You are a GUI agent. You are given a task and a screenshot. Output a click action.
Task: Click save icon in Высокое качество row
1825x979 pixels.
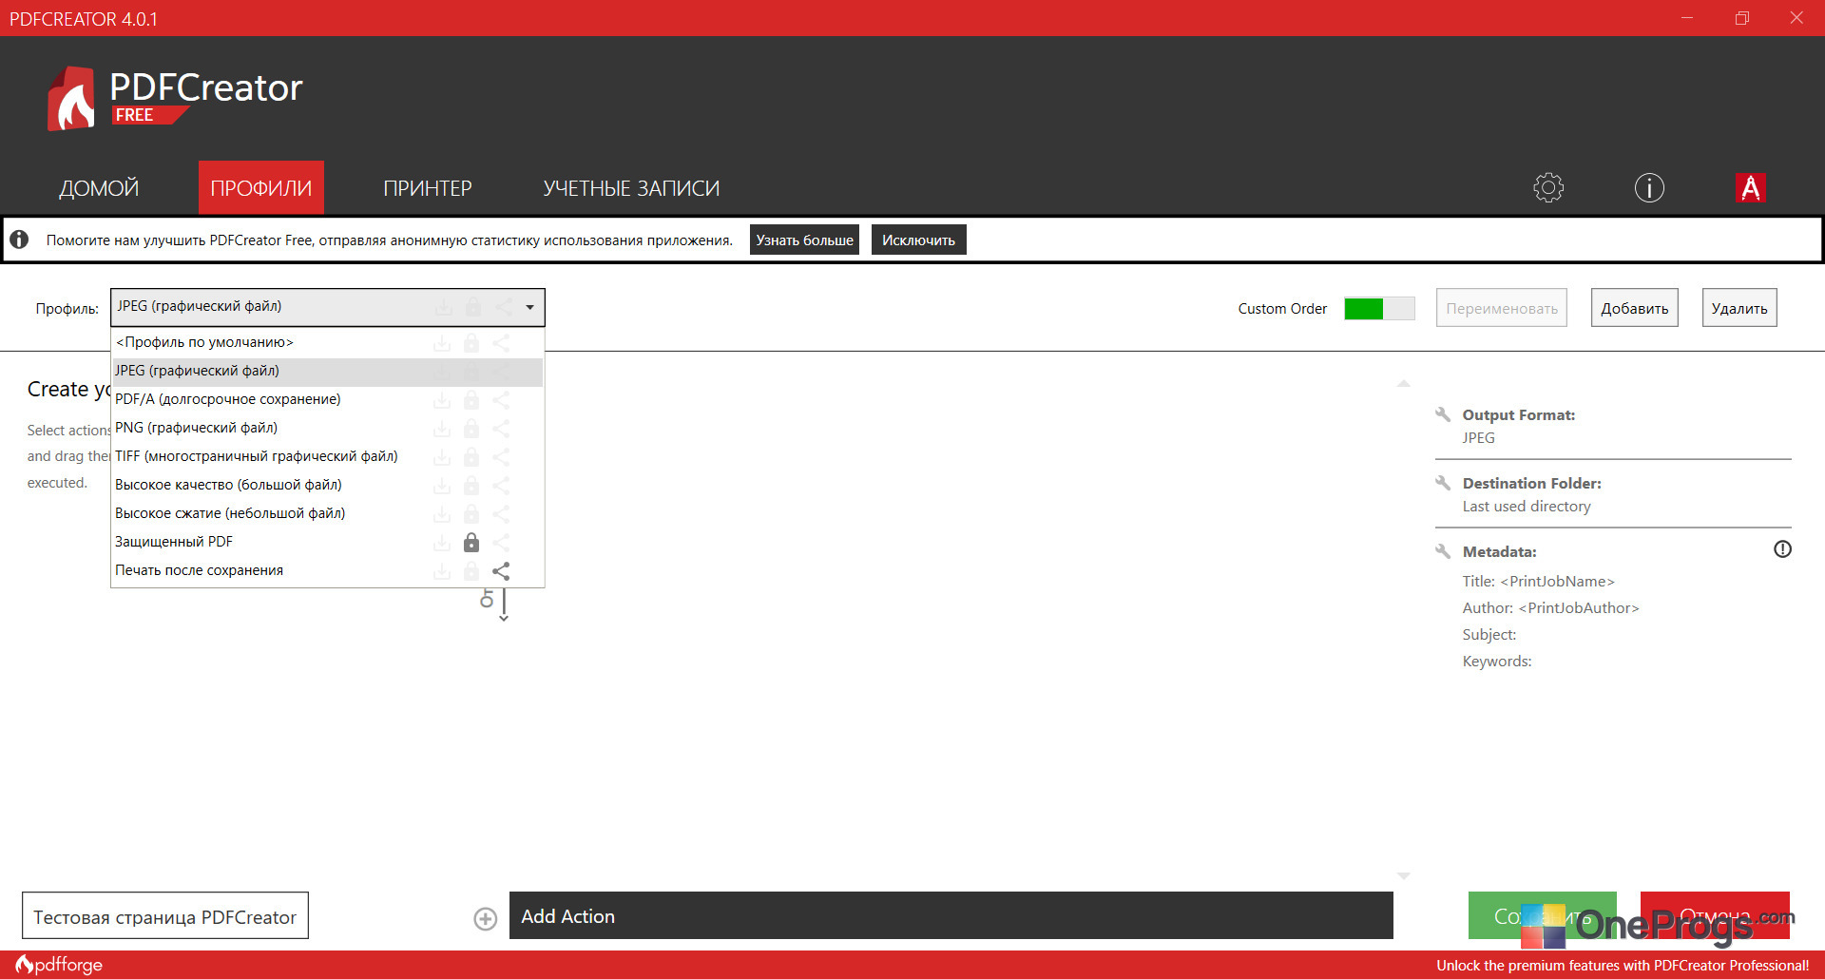442,485
